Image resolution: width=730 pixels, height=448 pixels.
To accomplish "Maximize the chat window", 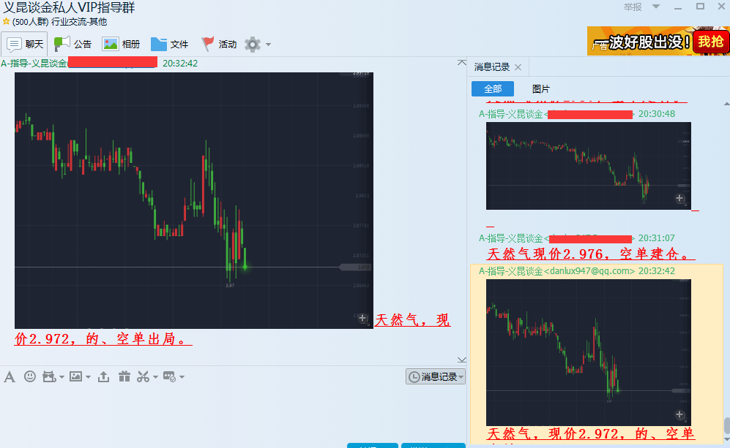I will point(700,7).
